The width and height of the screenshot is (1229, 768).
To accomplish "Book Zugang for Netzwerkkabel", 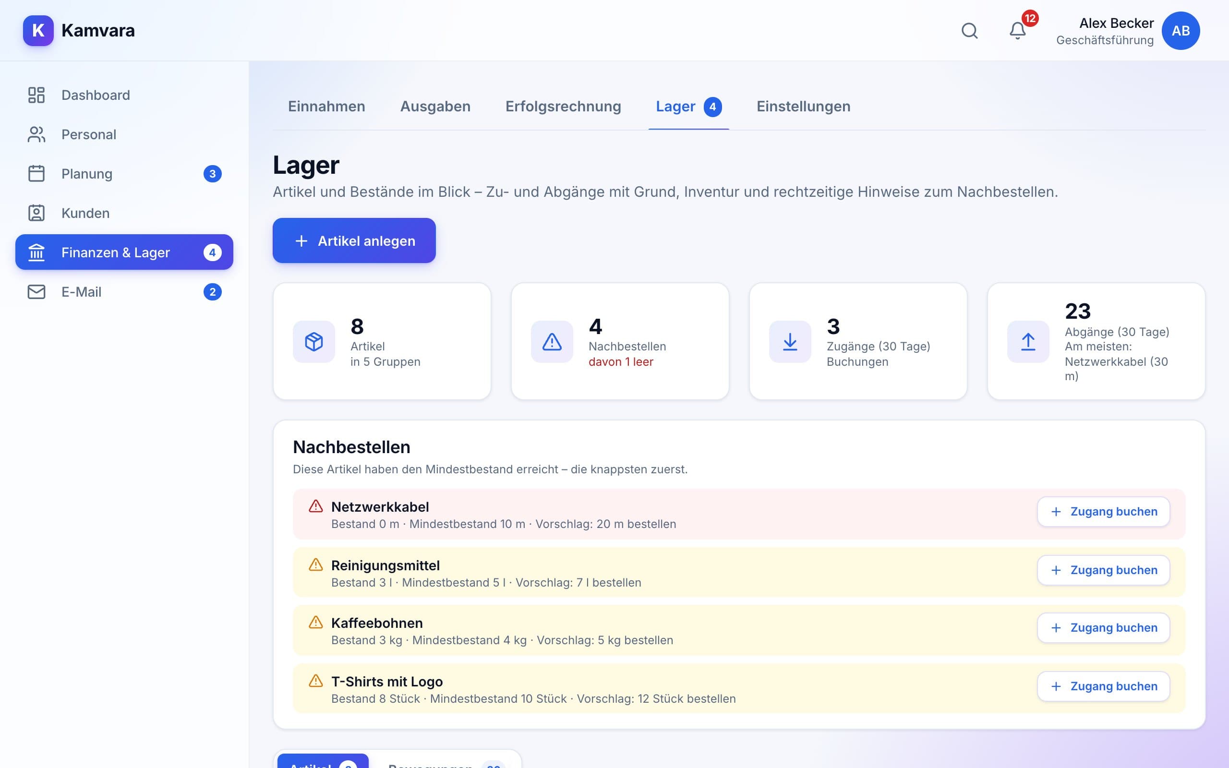I will [x=1104, y=512].
